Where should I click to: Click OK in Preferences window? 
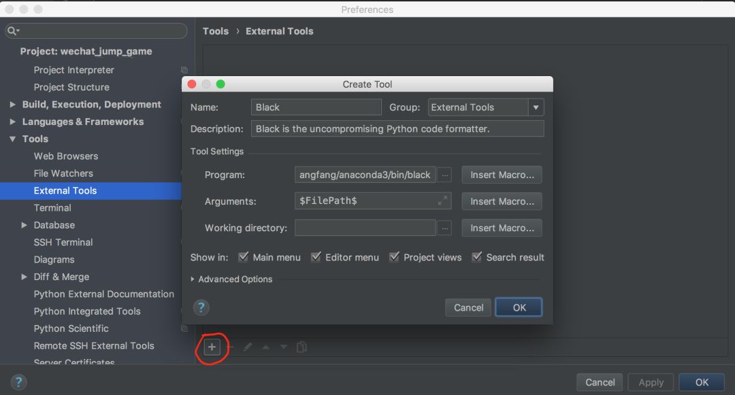click(702, 382)
